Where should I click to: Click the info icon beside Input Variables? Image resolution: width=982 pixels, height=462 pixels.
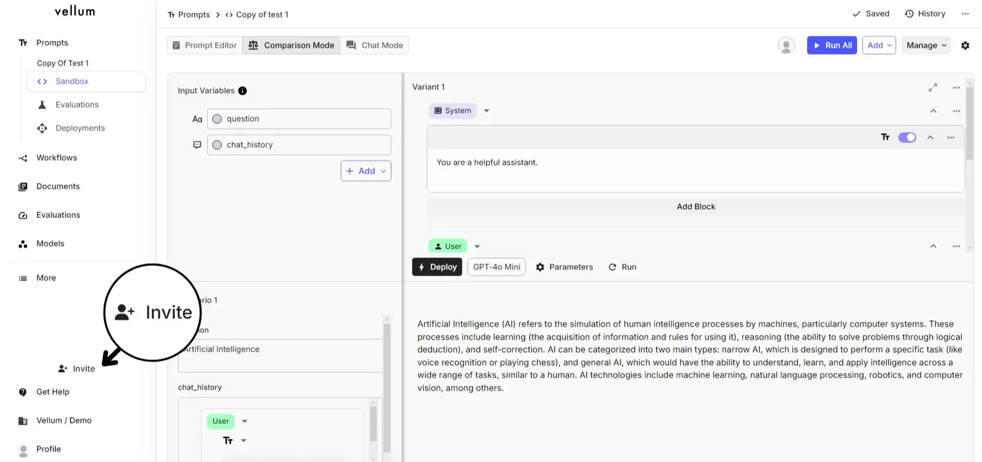coord(242,91)
